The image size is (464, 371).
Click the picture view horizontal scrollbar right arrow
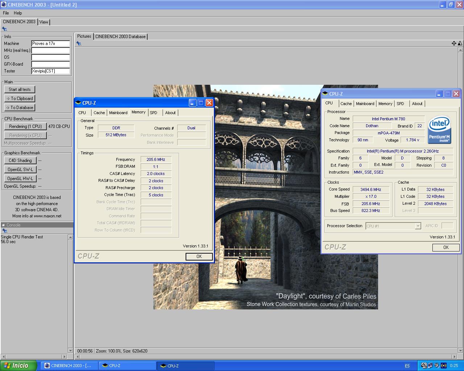[x=455, y=357]
